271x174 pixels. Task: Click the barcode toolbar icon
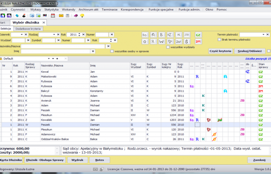pos(45,15)
